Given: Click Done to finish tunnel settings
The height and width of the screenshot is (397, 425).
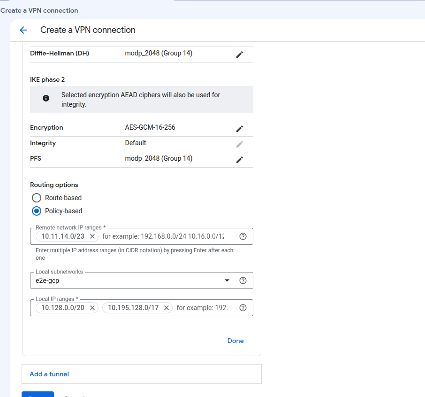Looking at the screenshot, I should (235, 341).
